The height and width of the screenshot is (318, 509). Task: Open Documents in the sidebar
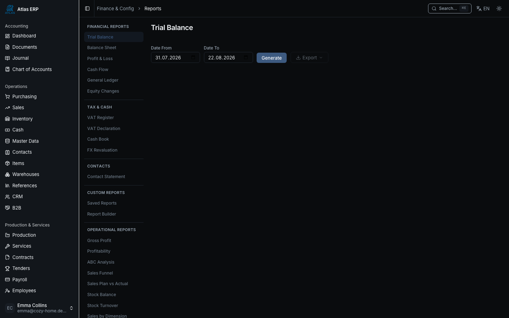click(39, 47)
